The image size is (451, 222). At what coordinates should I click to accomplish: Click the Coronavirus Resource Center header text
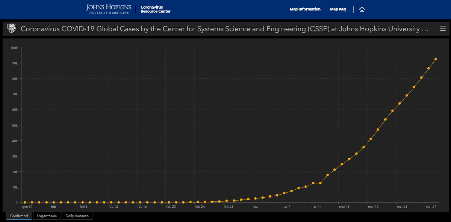click(155, 9)
